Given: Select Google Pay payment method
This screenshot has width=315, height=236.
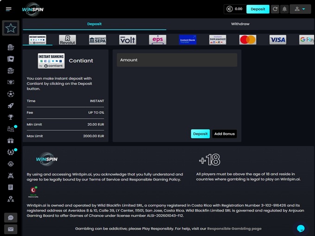Looking at the screenshot, I should (x=307, y=40).
